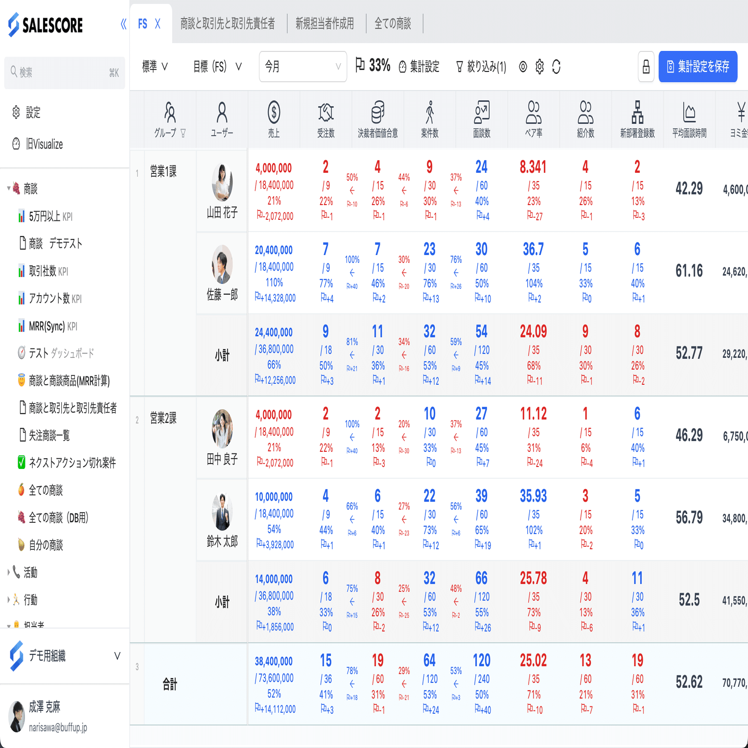Click 山田 花子's avatar photo

(222, 182)
